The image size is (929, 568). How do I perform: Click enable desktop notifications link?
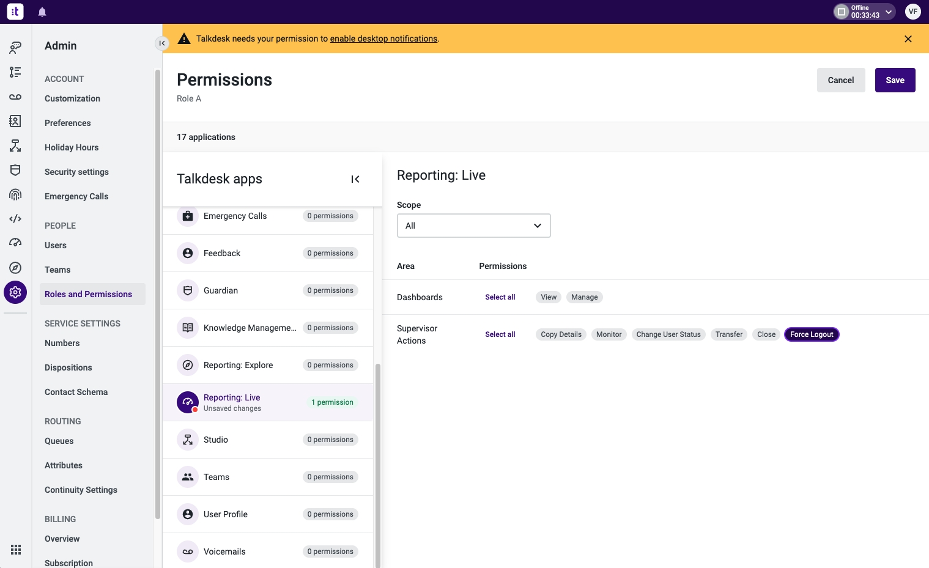point(383,39)
